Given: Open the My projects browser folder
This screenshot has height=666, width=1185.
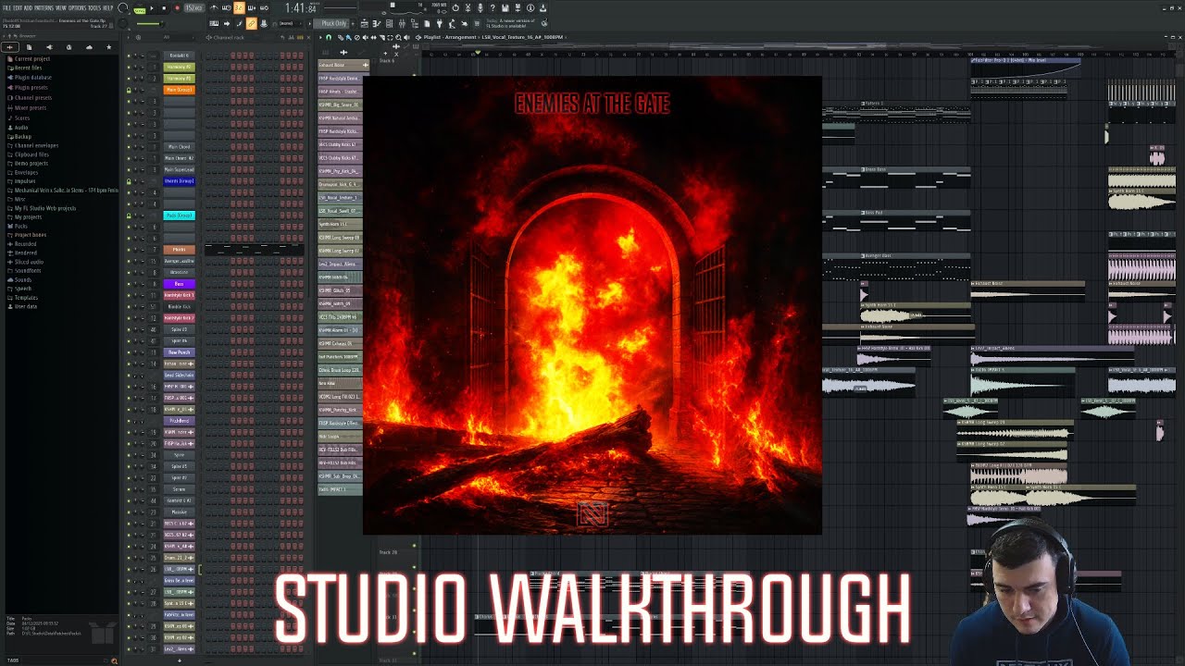Looking at the screenshot, I should [26, 217].
